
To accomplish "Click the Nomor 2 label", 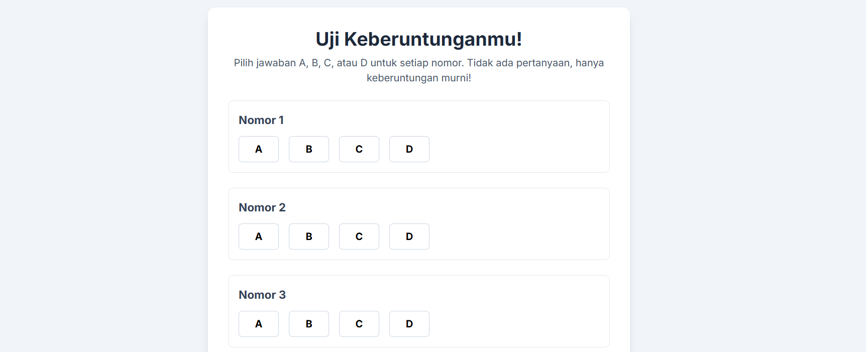I will click(262, 207).
